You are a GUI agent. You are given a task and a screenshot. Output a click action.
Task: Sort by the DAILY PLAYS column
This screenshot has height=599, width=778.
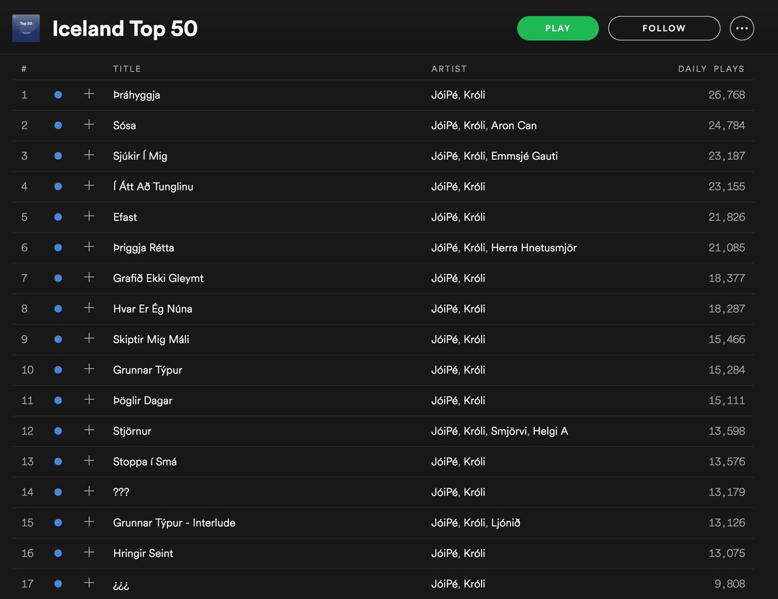tap(711, 69)
